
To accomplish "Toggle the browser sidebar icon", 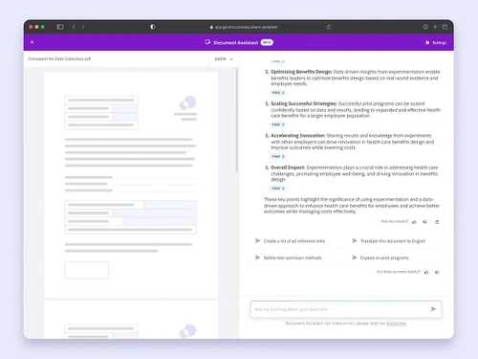I will 60,27.
